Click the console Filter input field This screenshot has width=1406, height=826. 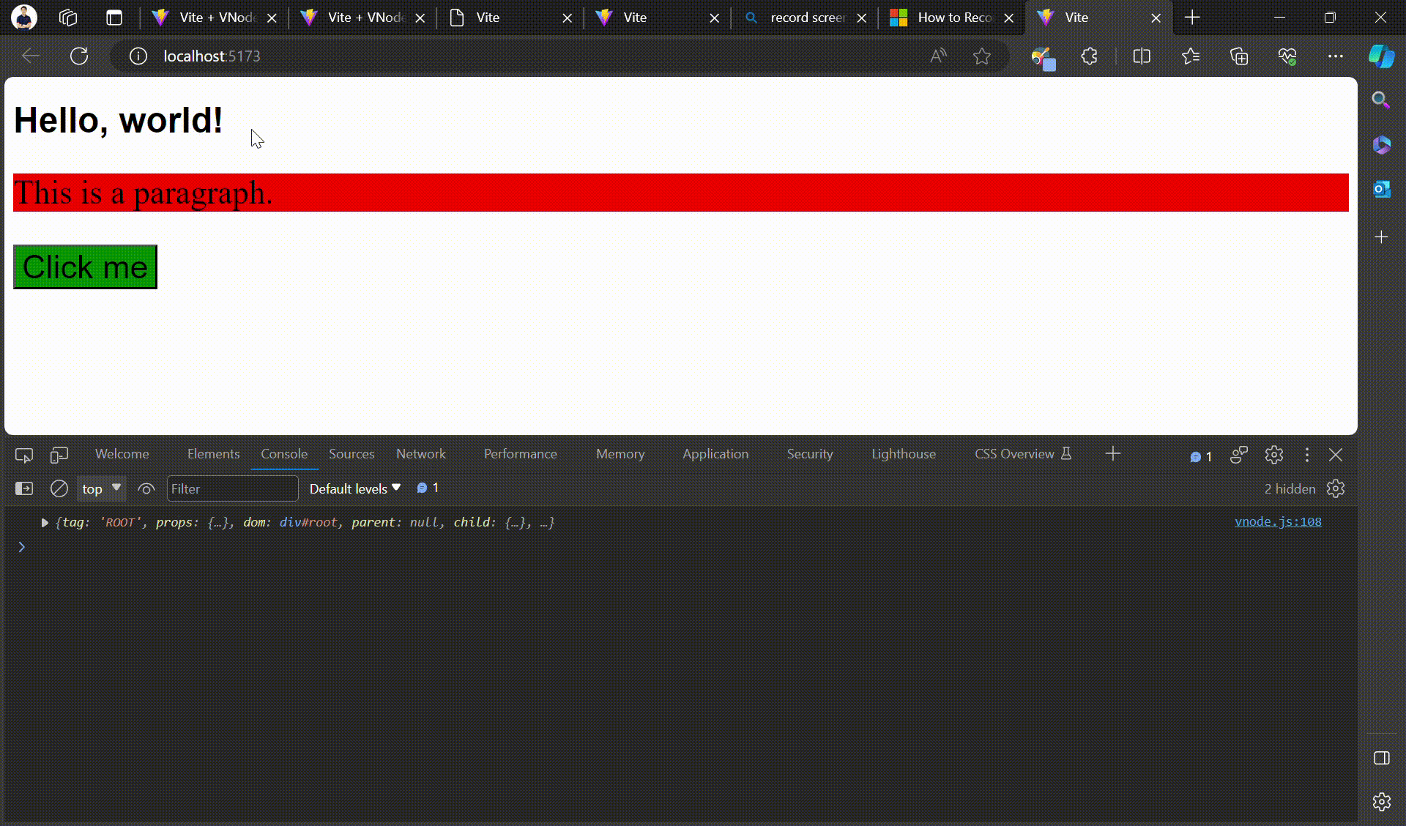click(x=232, y=488)
